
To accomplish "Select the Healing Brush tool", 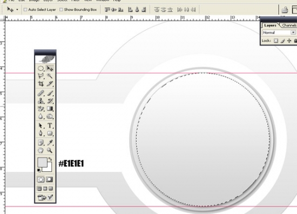I will pos(40,93).
